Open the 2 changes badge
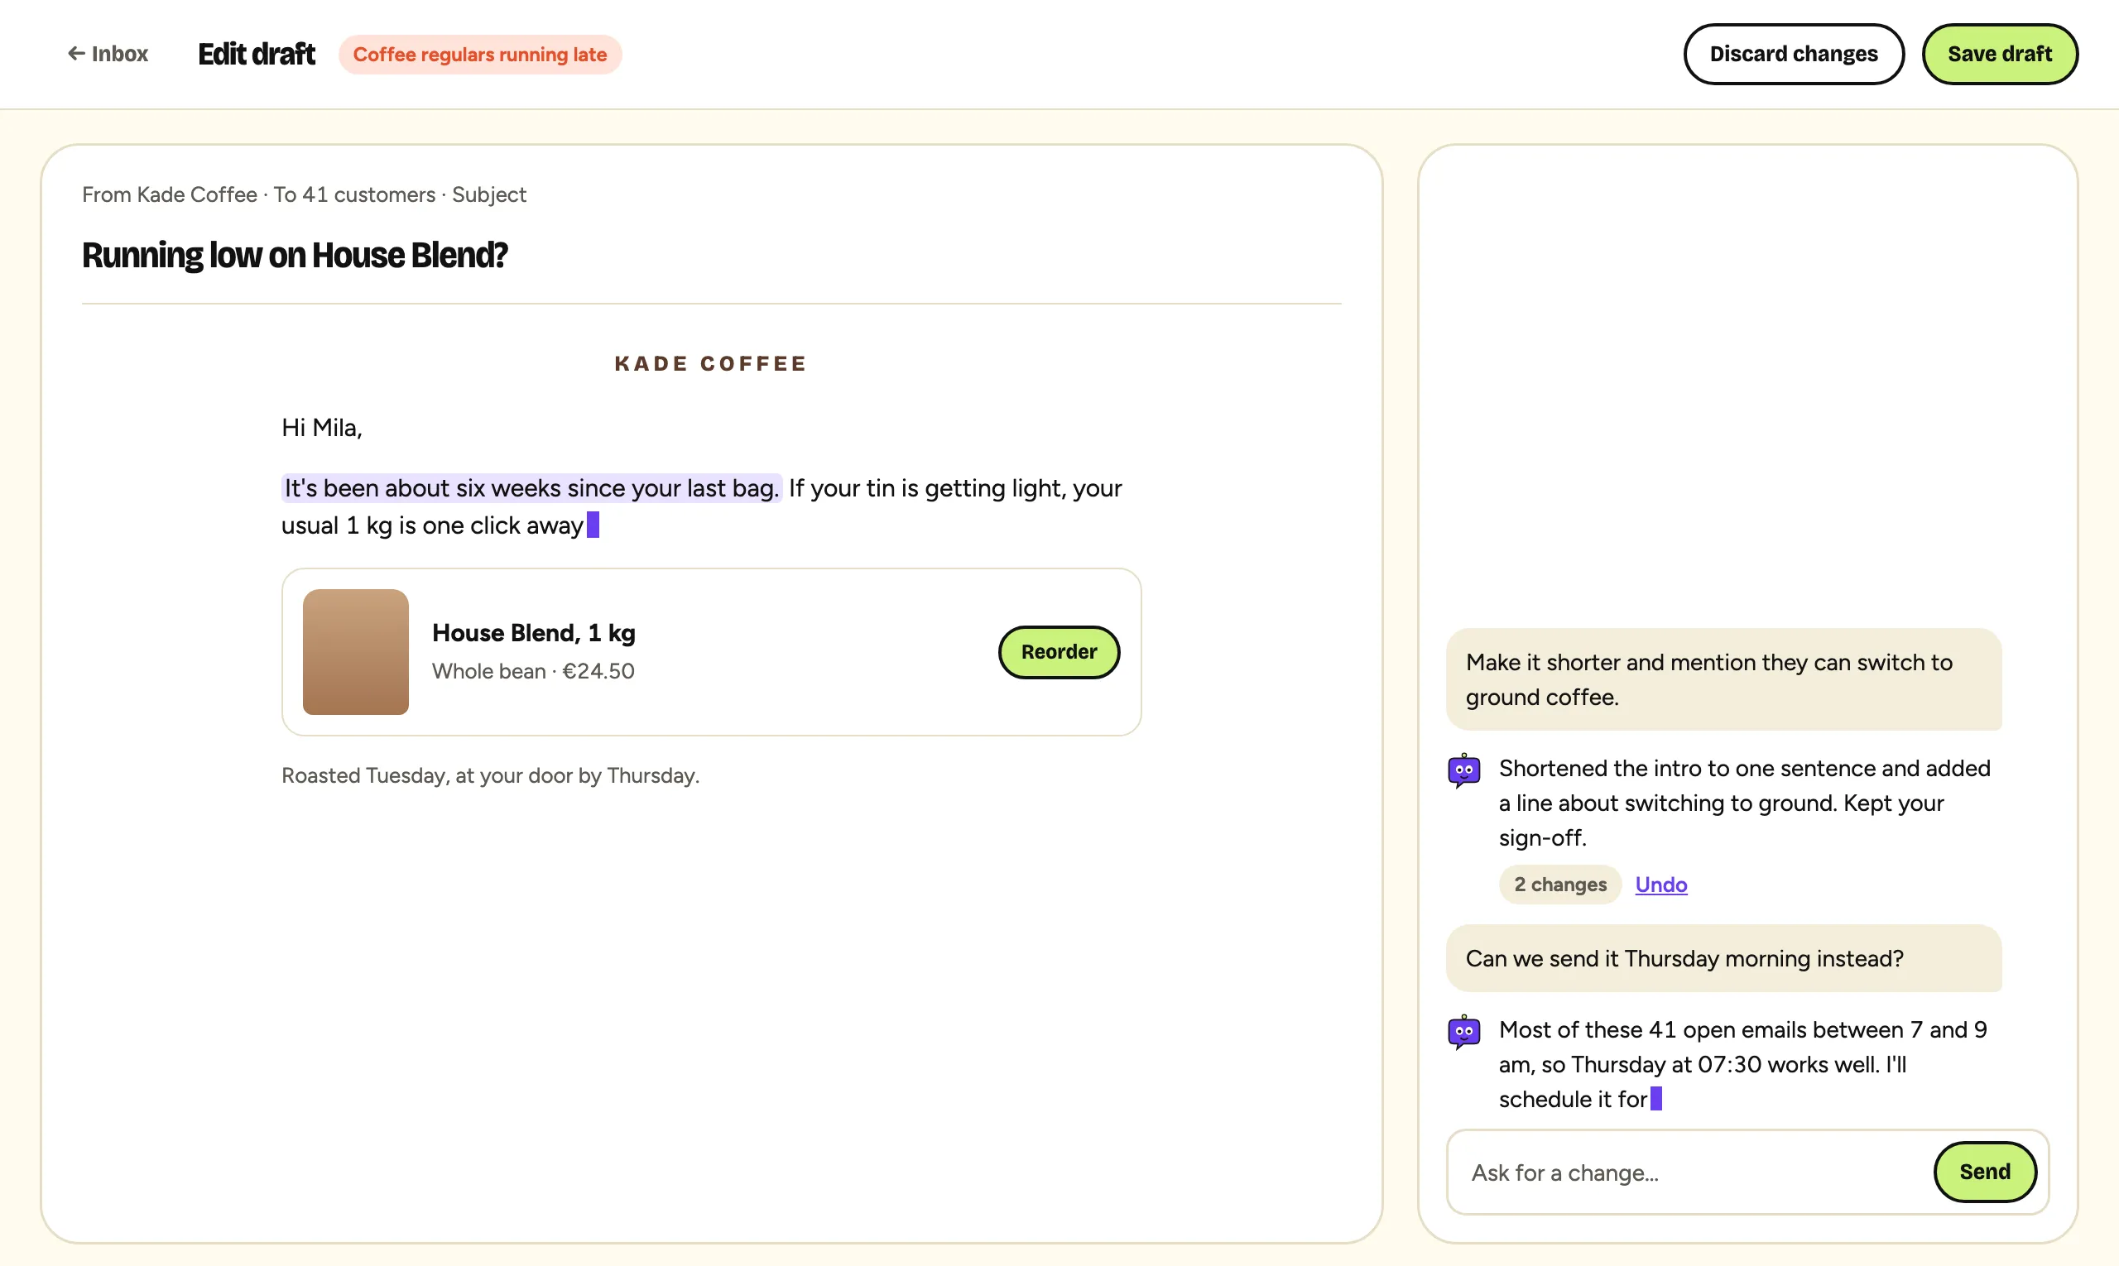Viewport: 2119px width, 1266px height. [x=1560, y=885]
